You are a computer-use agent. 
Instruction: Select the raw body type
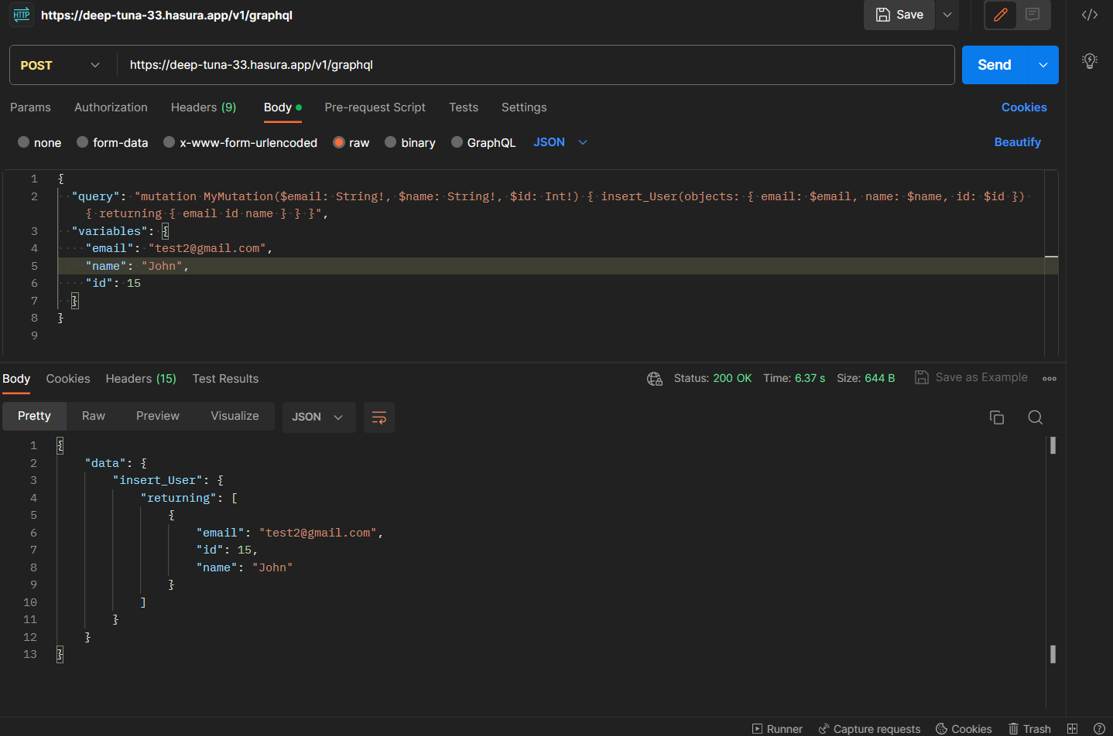[x=351, y=142]
